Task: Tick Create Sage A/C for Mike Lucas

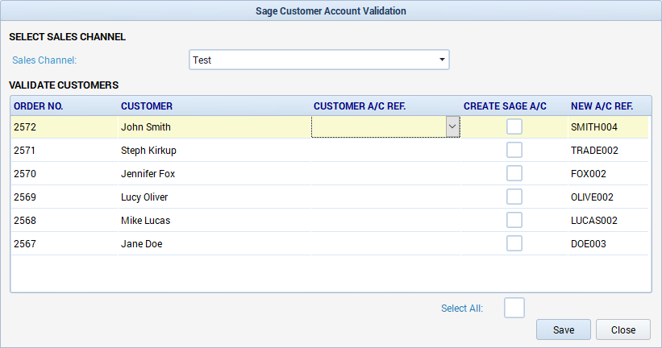Action: tap(514, 220)
